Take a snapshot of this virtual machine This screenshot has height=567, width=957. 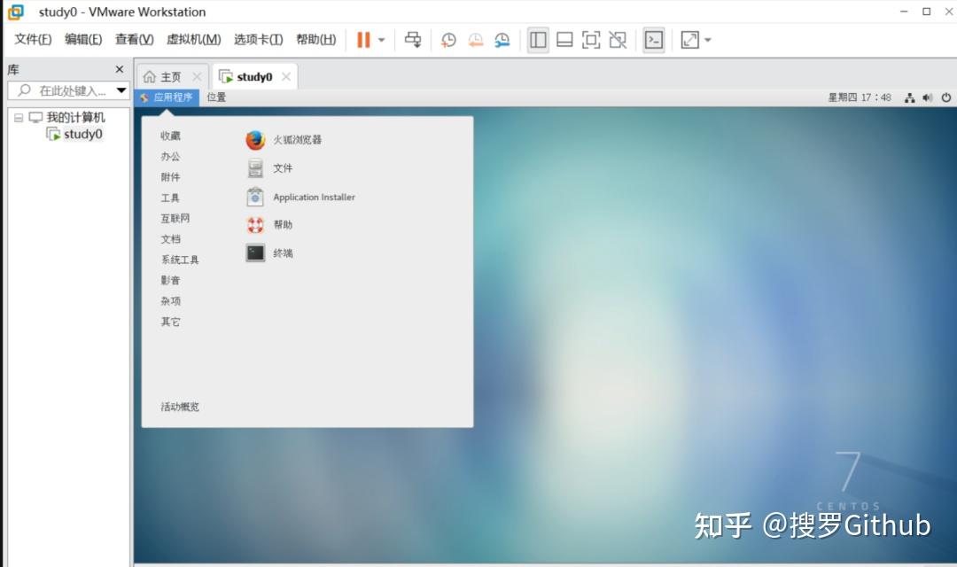[x=448, y=40]
